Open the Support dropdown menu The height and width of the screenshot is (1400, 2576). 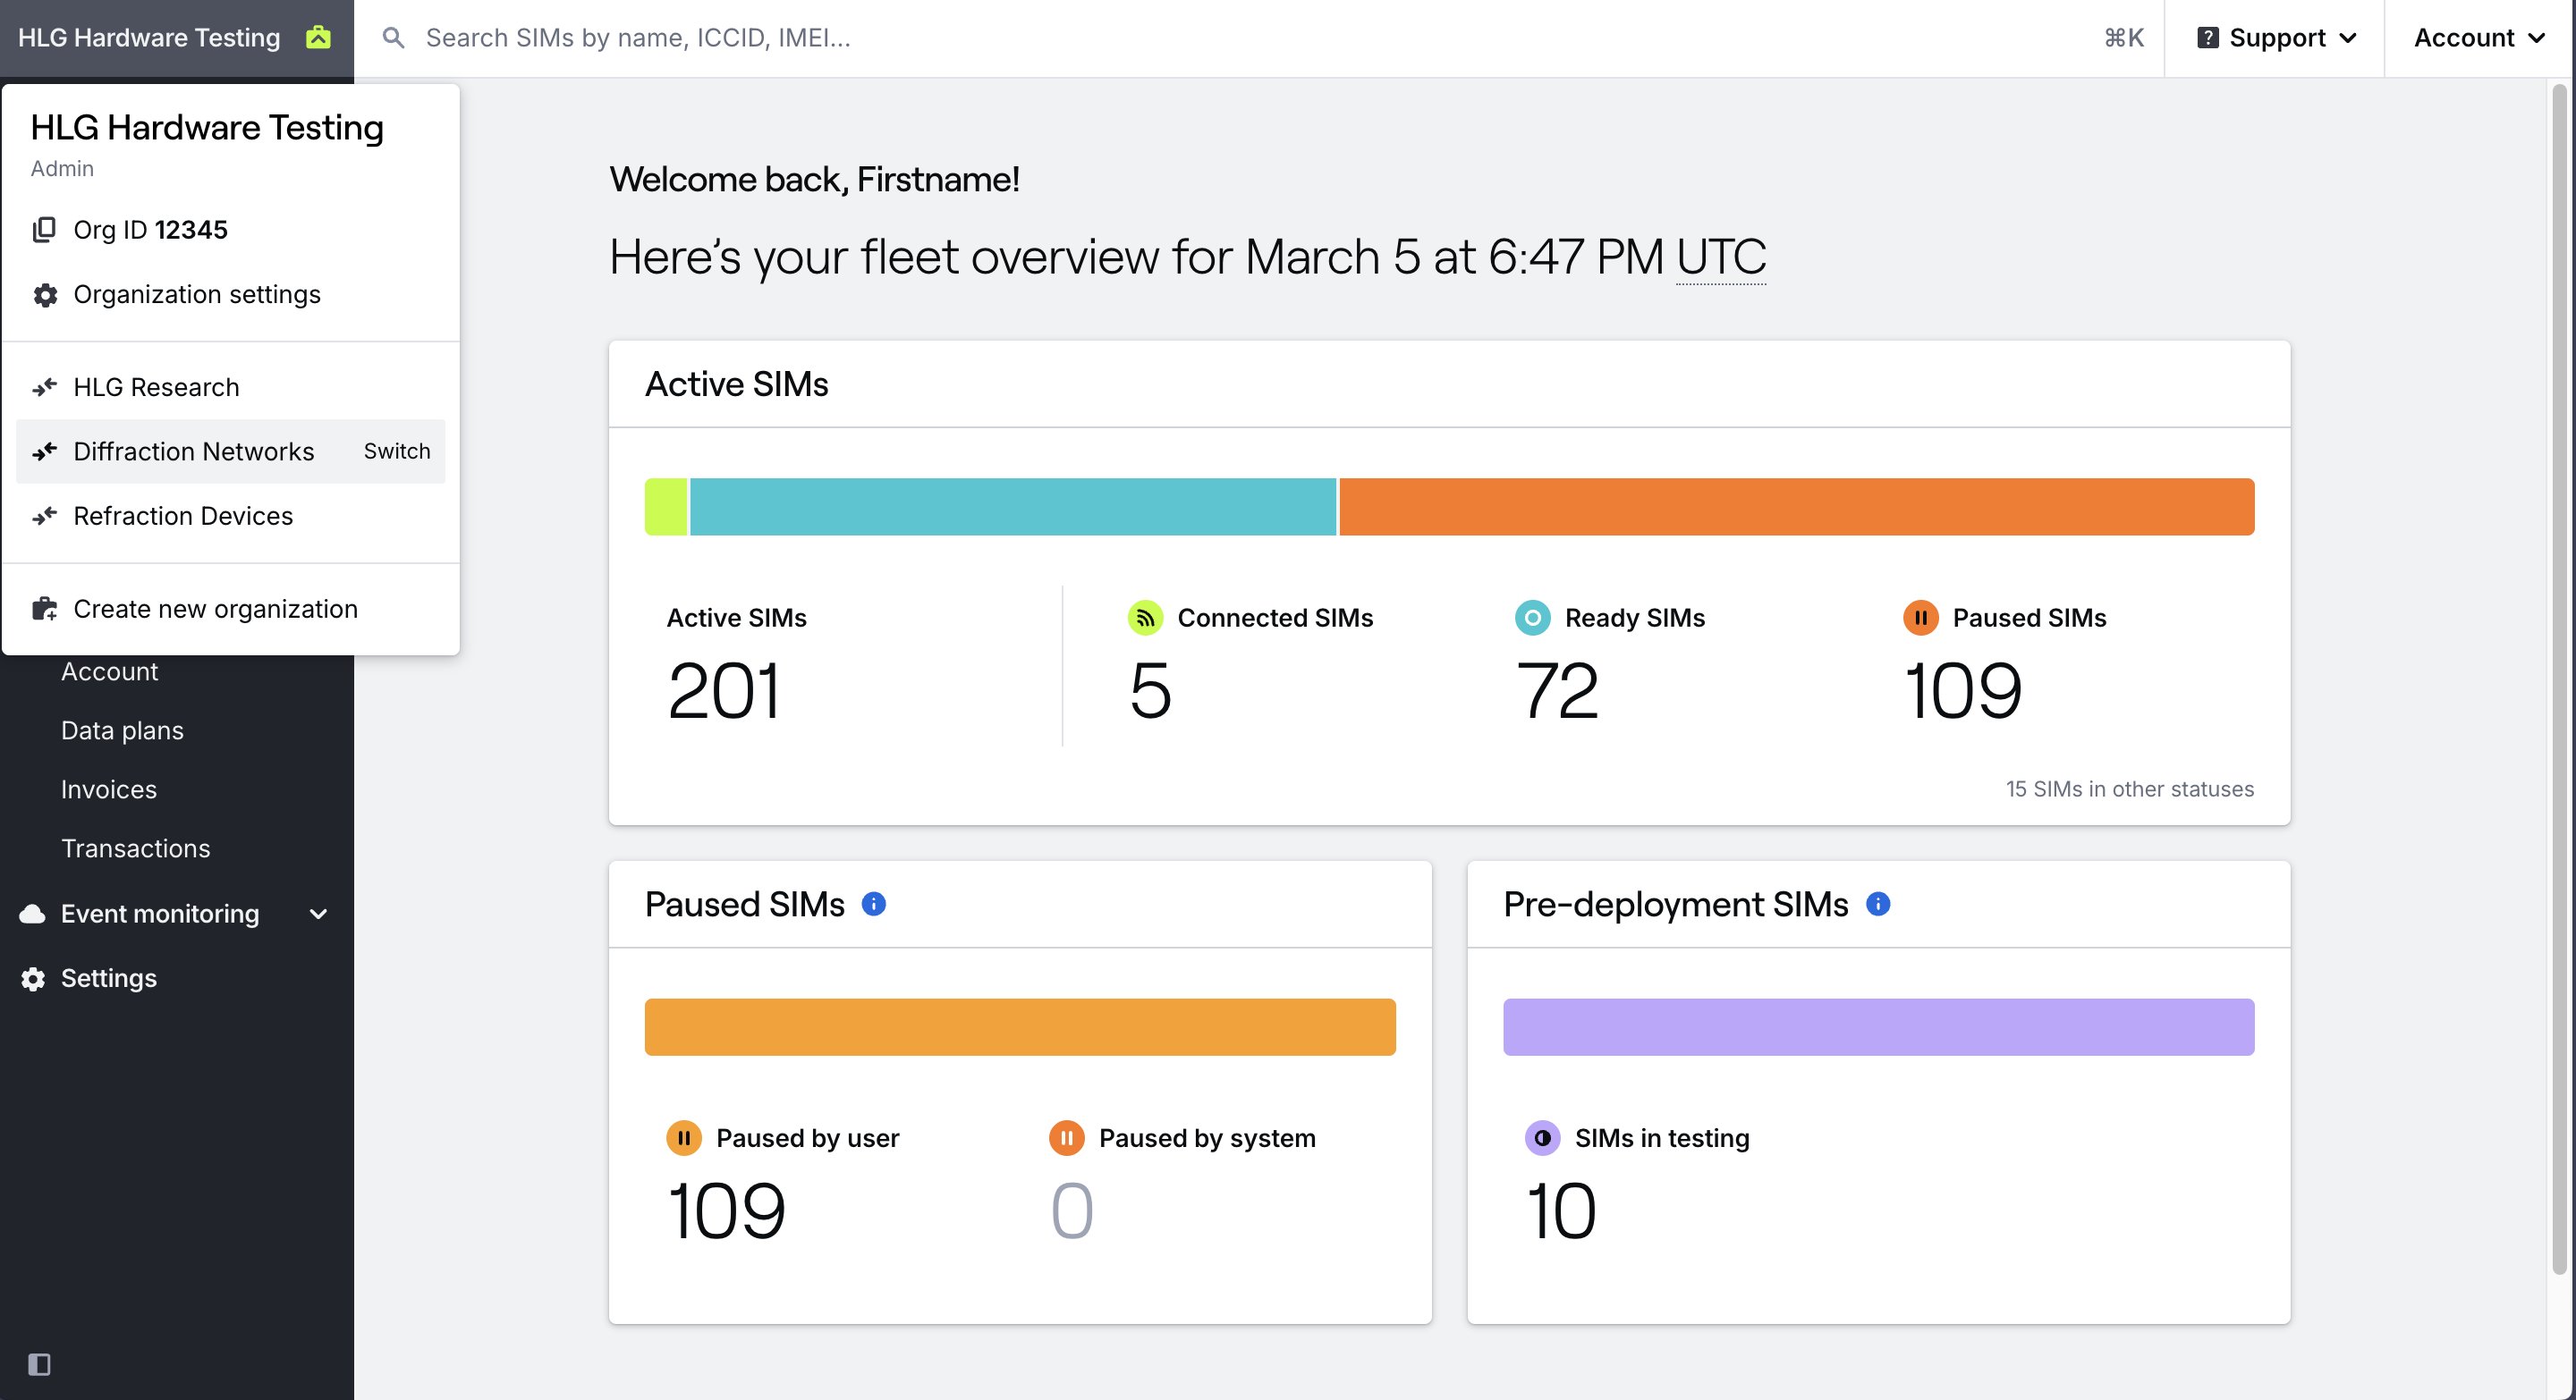click(2276, 38)
